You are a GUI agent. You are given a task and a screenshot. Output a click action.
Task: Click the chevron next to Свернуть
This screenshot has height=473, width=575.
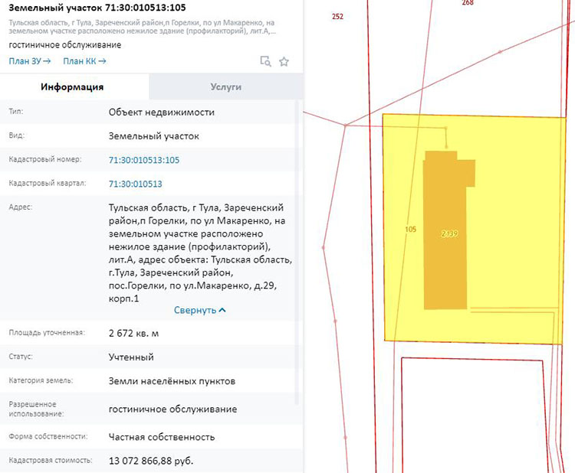[x=222, y=310]
